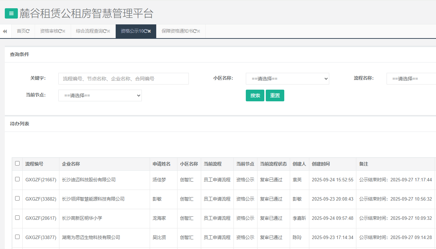
Task: Open the 小区名称 dropdown
Action: tap(287, 79)
